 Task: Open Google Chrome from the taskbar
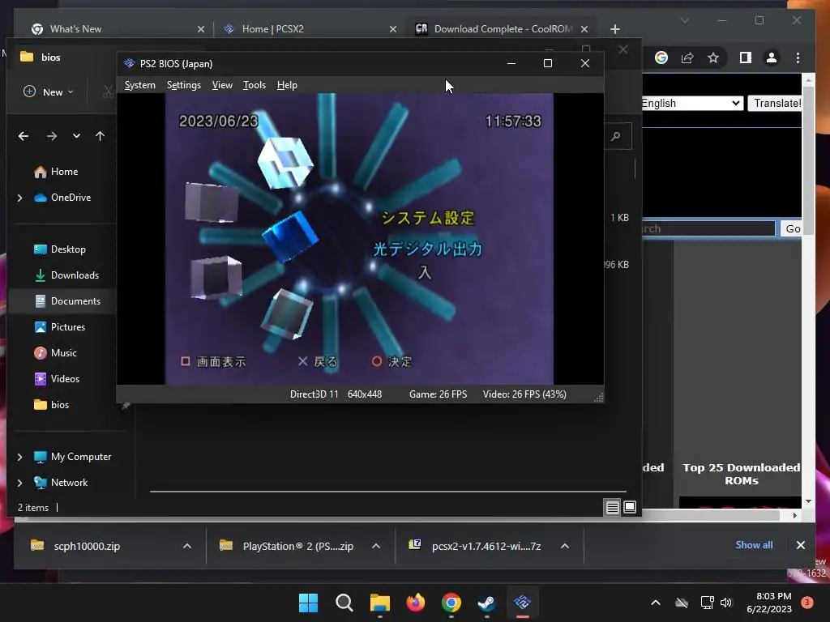[x=451, y=603]
